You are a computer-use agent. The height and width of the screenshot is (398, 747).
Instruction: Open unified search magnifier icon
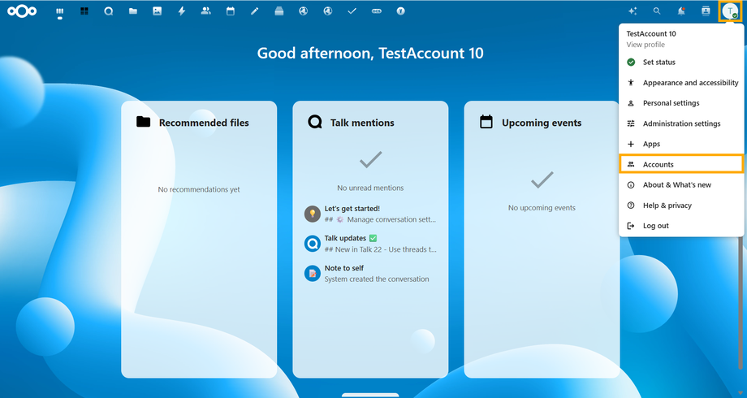[657, 11]
